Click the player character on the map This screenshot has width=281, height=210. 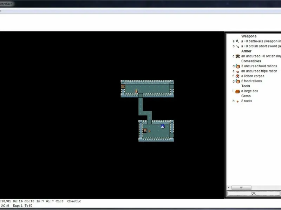point(136,91)
